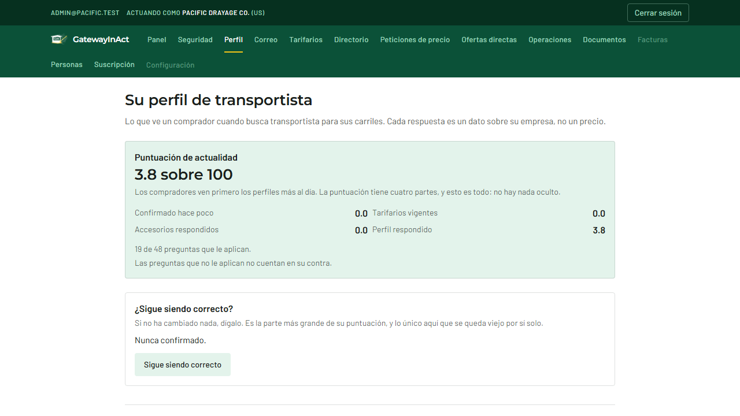740x416 pixels.
Task: Click the Confirmado hace poco row label
Action: (174, 213)
